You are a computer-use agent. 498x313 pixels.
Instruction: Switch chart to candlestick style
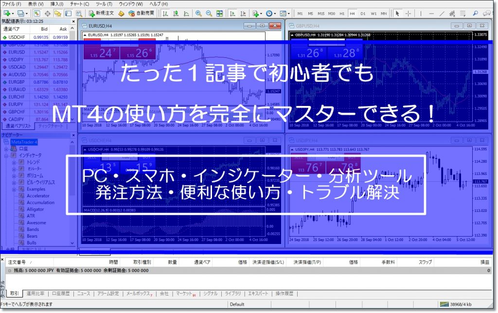tap(176, 14)
